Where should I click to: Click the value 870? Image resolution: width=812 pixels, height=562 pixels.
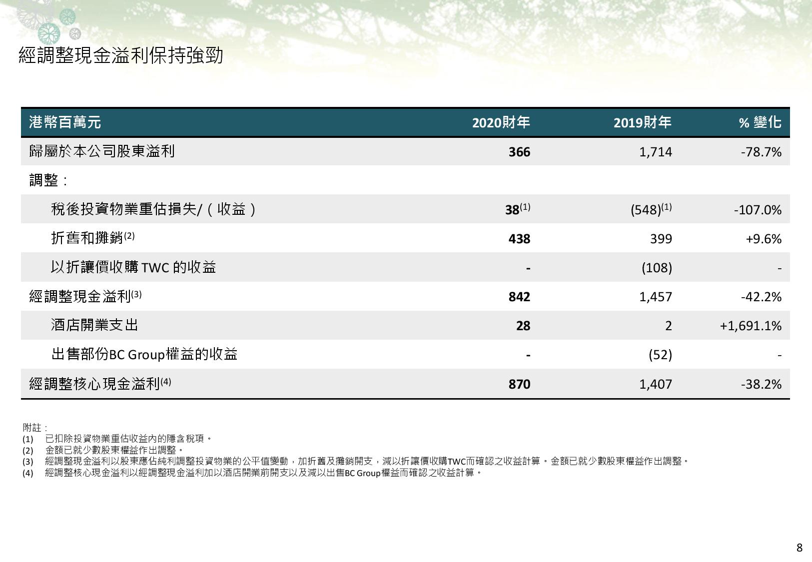click(519, 384)
